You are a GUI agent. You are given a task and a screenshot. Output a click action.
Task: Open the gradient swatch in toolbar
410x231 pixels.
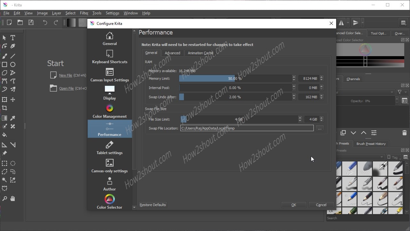71,22
